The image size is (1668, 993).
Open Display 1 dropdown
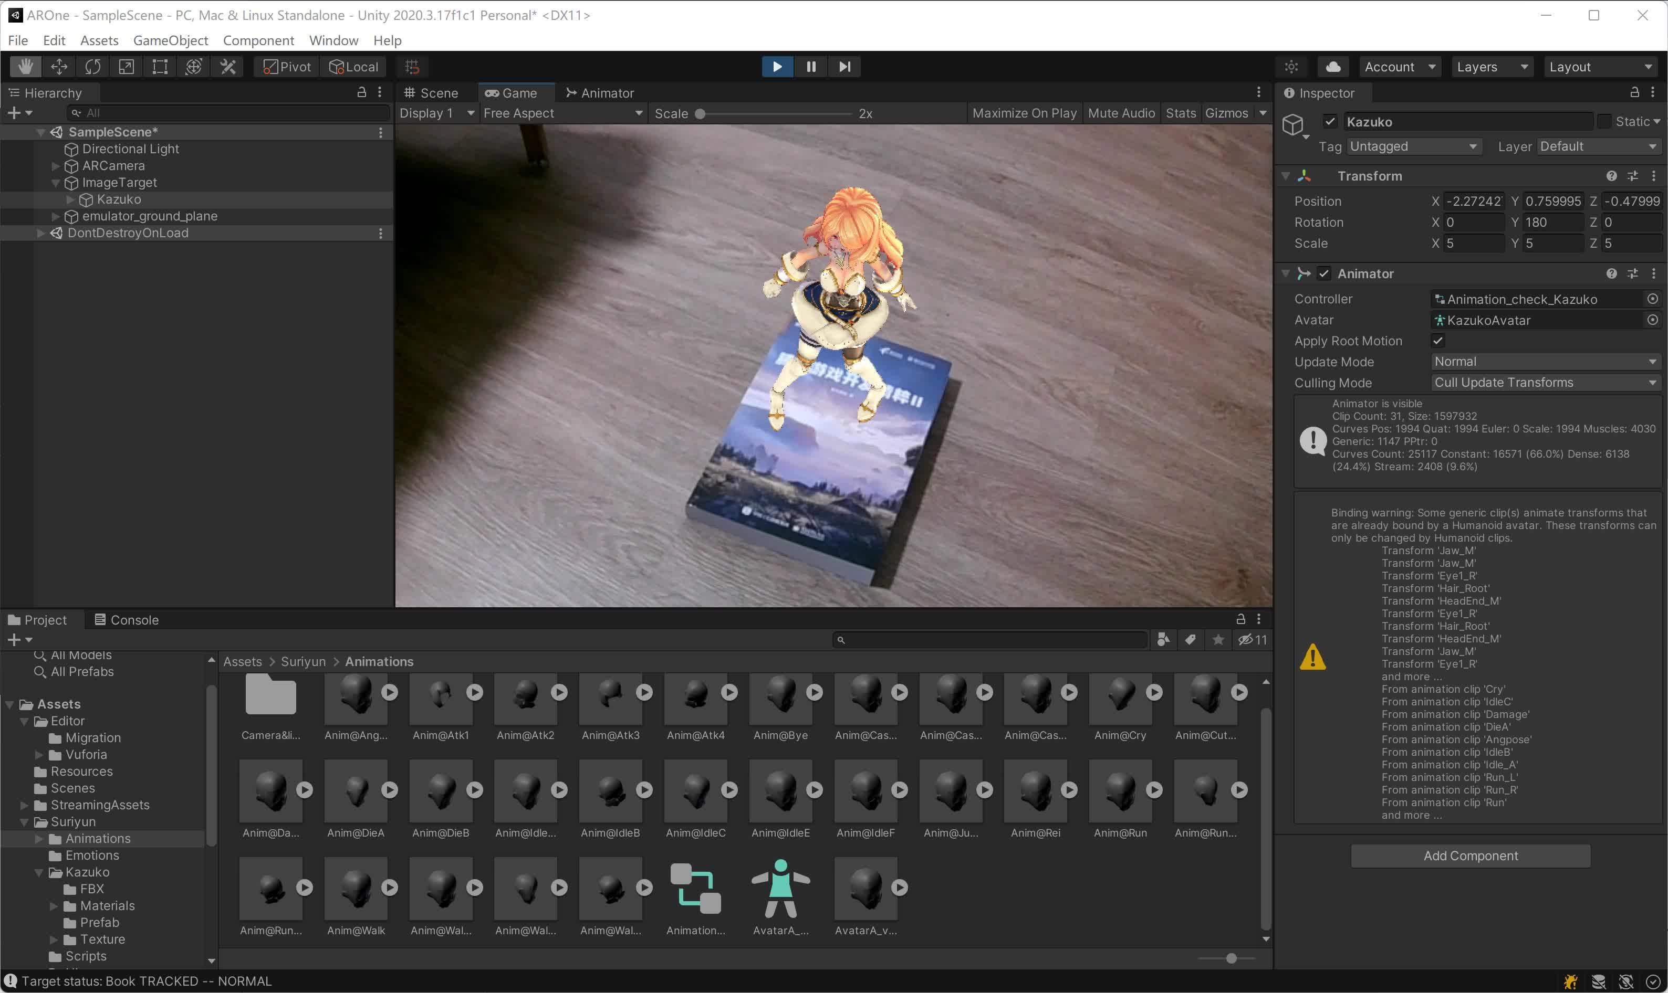point(436,113)
